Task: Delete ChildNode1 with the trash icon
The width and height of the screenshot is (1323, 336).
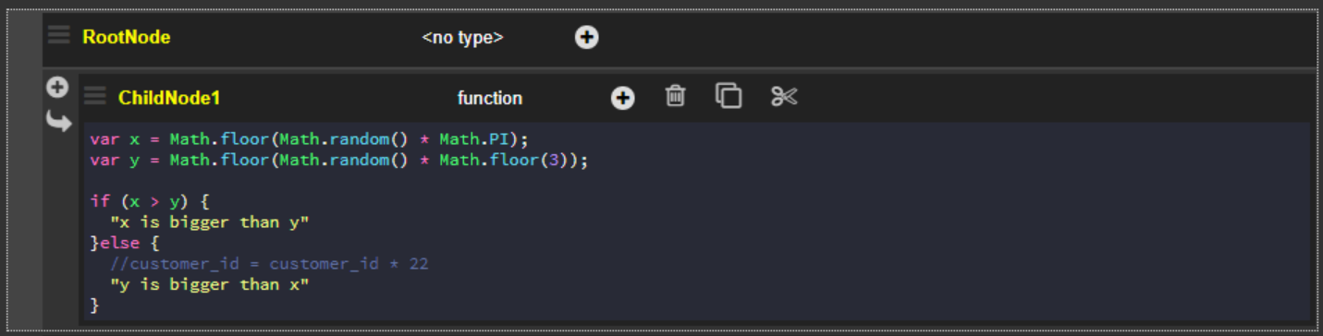Action: tap(676, 95)
